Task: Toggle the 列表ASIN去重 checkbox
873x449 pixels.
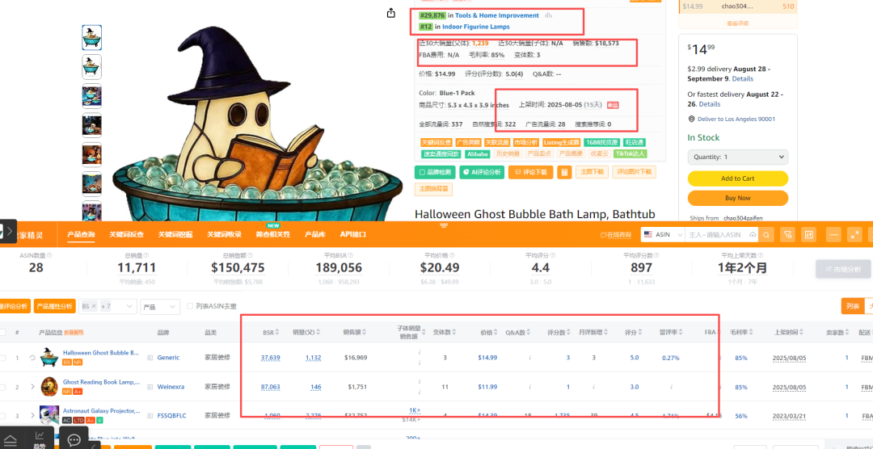Action: coord(191,306)
